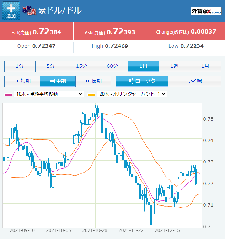Click the Bid(売値) 0.72384 panel

[37, 31]
